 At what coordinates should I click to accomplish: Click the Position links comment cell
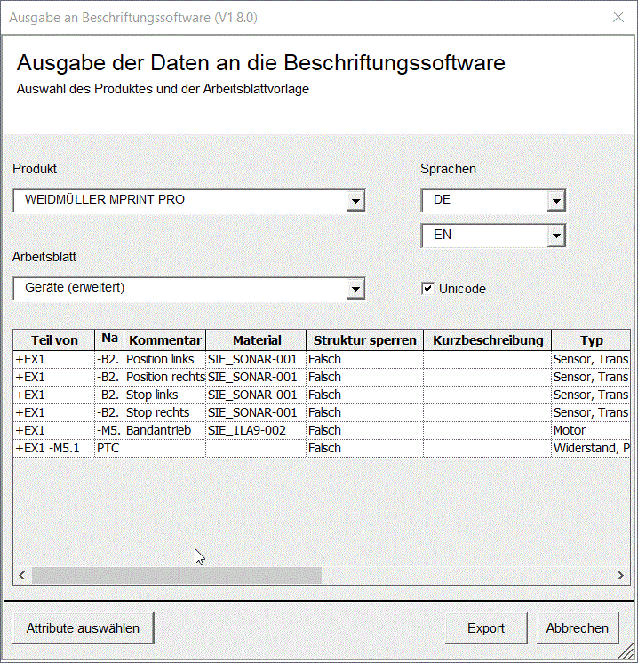coord(165,359)
